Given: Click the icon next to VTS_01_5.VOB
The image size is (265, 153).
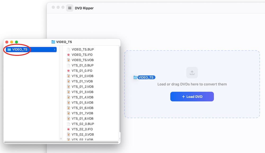Looking at the screenshot, I should [x=68, y=103].
